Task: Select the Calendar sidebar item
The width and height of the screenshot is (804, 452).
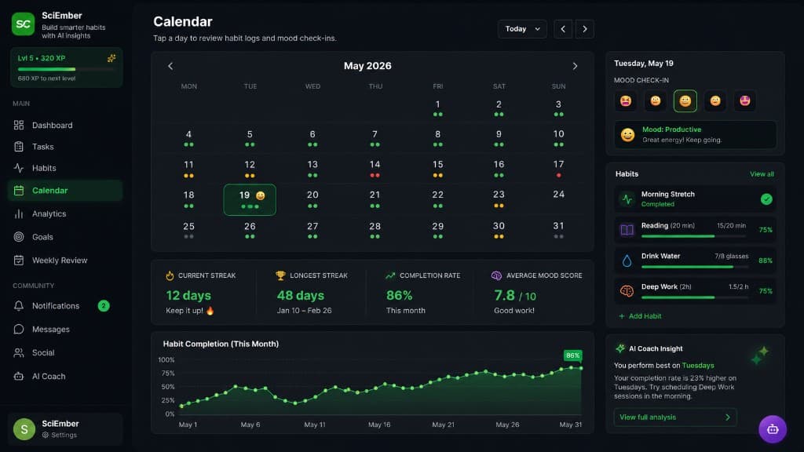Action: pos(65,191)
